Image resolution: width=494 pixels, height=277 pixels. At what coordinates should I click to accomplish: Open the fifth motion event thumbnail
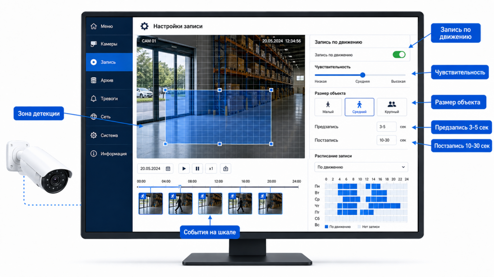point(270,203)
